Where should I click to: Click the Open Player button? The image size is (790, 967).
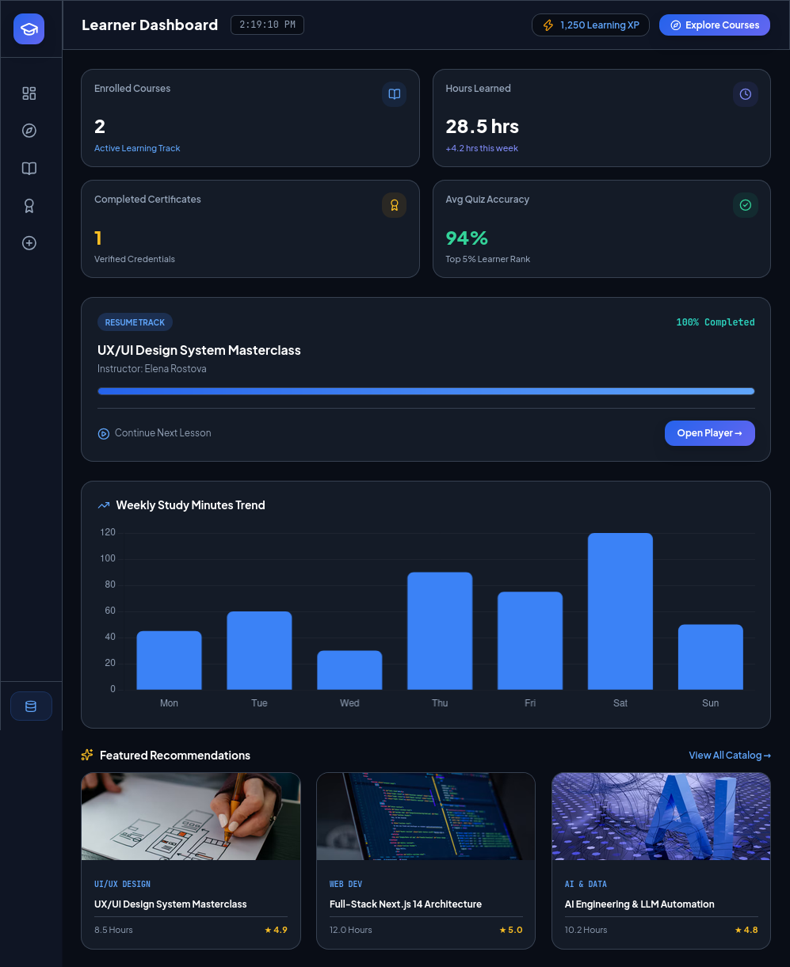(x=710, y=433)
